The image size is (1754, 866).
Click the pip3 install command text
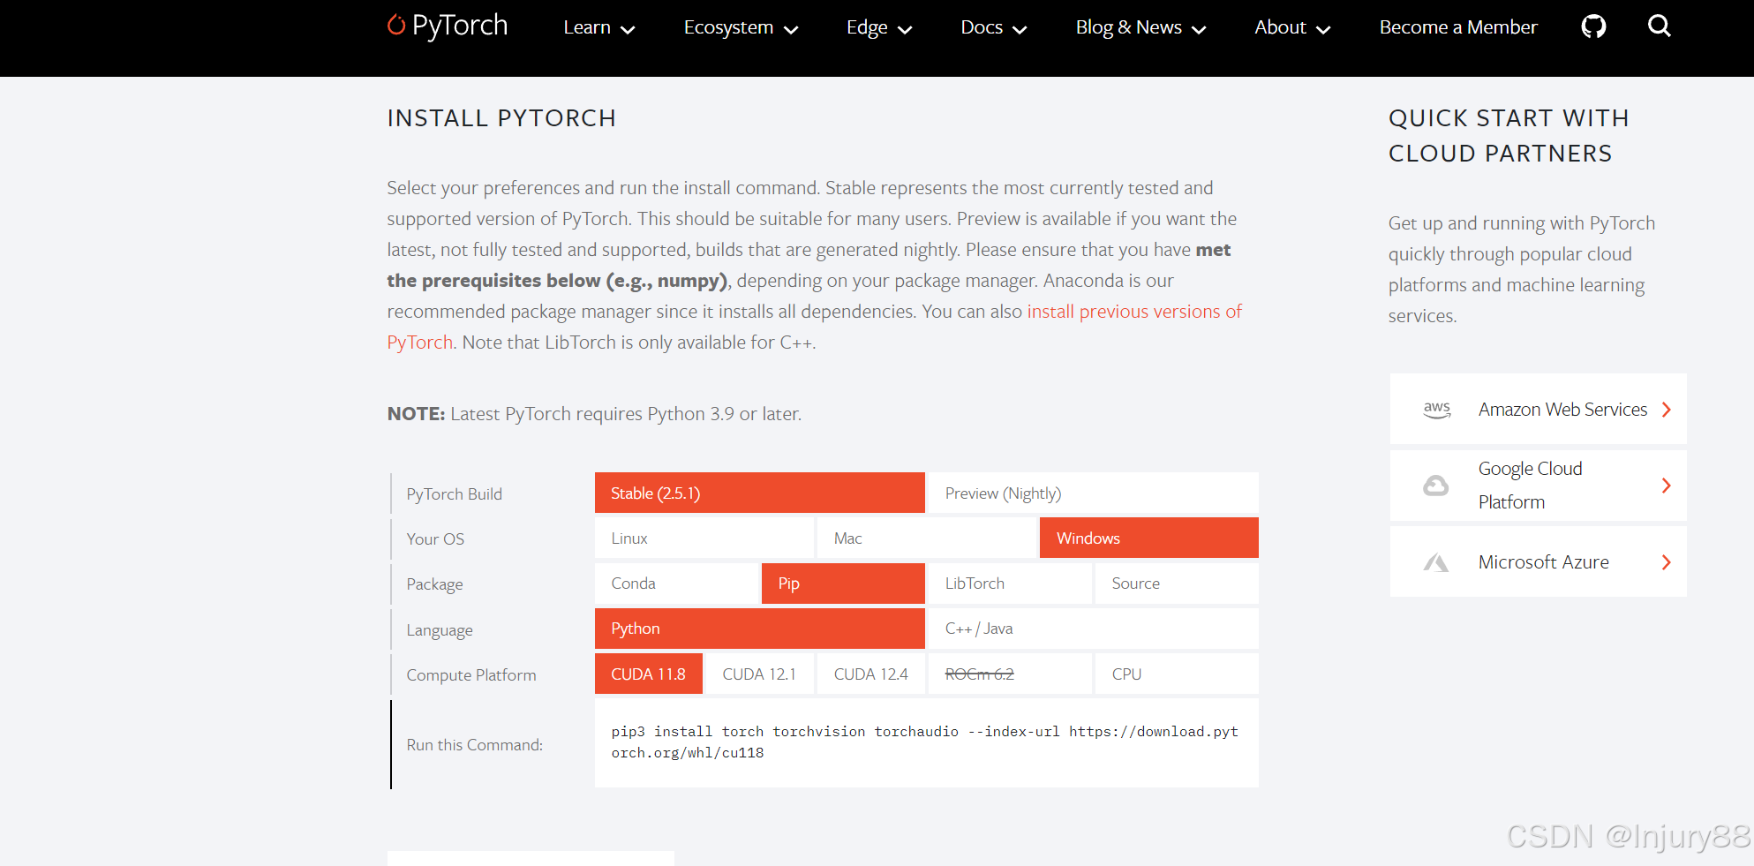(x=924, y=742)
